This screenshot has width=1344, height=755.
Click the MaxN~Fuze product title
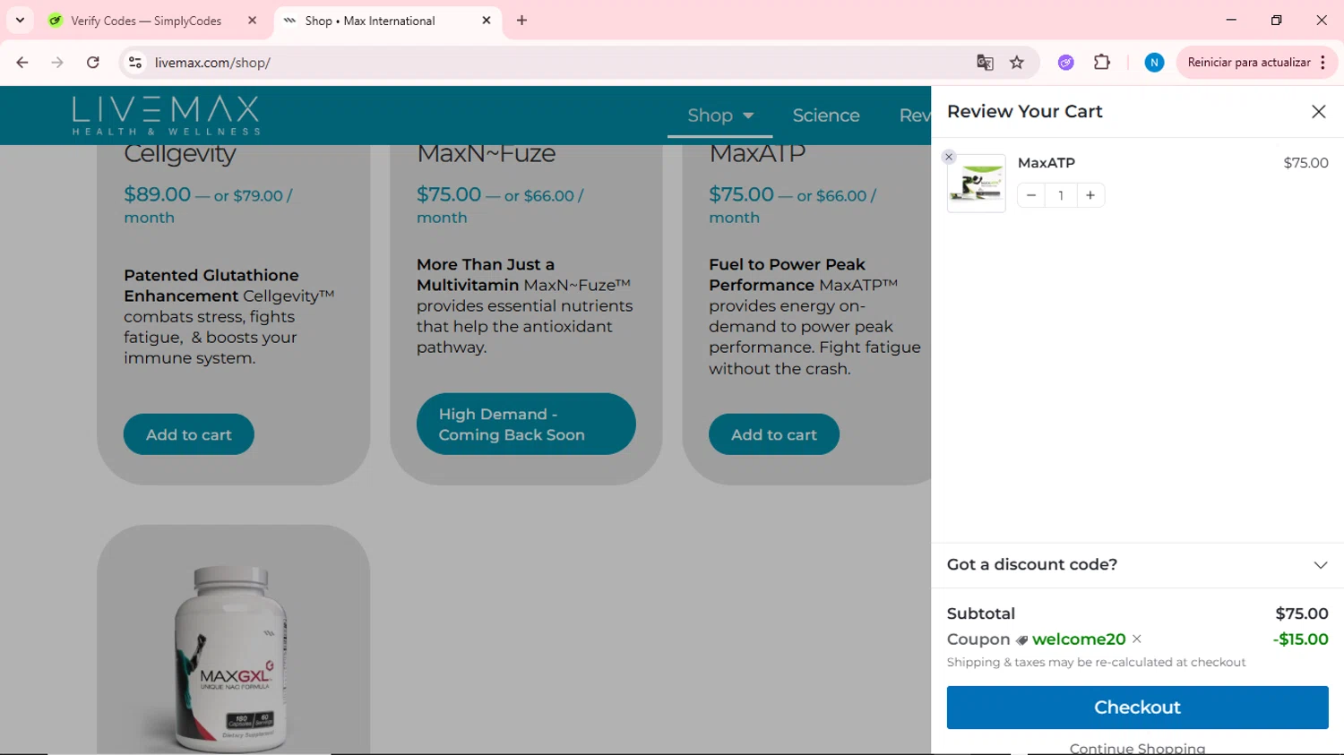click(x=487, y=154)
